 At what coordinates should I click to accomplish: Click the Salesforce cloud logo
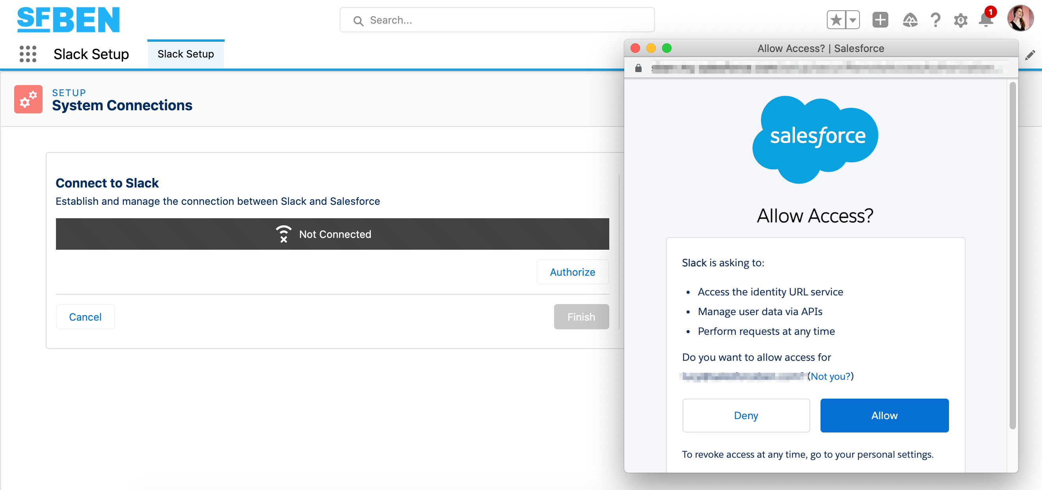(x=815, y=139)
